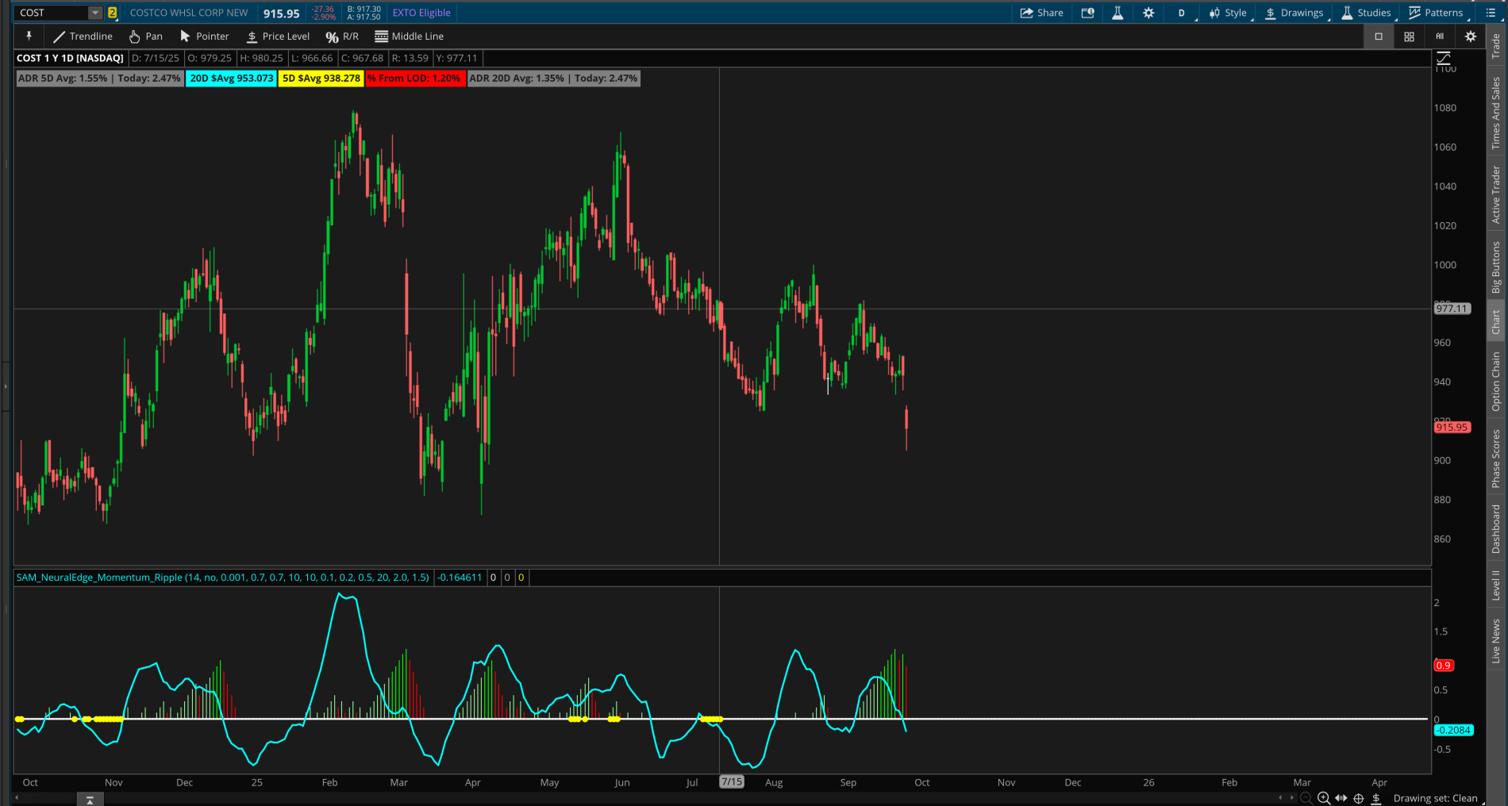Choose the Price Level drawing tool
The image size is (1508, 806).
click(278, 36)
